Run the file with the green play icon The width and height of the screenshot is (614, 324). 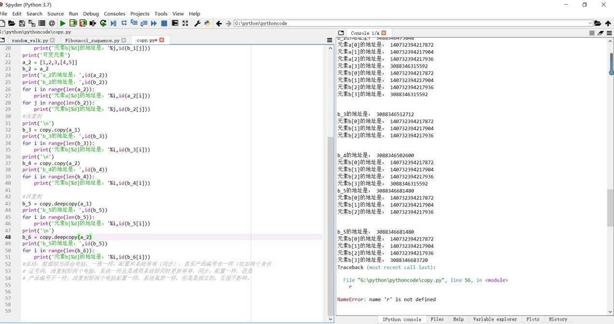click(63, 23)
